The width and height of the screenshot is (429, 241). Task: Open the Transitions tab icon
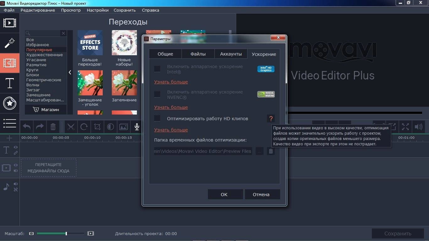(x=10, y=63)
